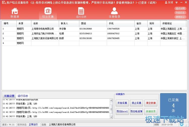Select row number 4 cell

[9, 43]
